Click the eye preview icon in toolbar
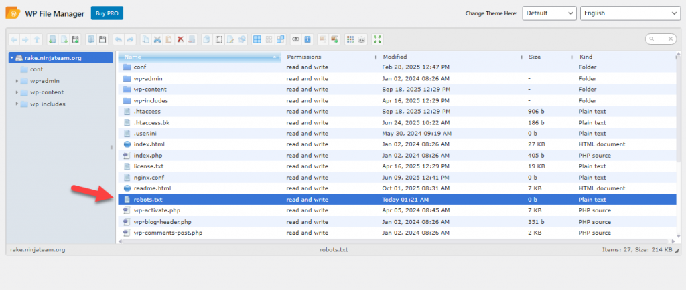The height and width of the screenshot is (290, 686). tap(295, 39)
